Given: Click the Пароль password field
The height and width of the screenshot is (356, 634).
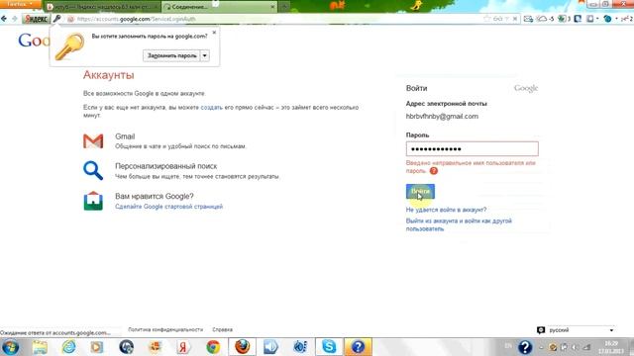Looking at the screenshot, I should tap(472, 149).
